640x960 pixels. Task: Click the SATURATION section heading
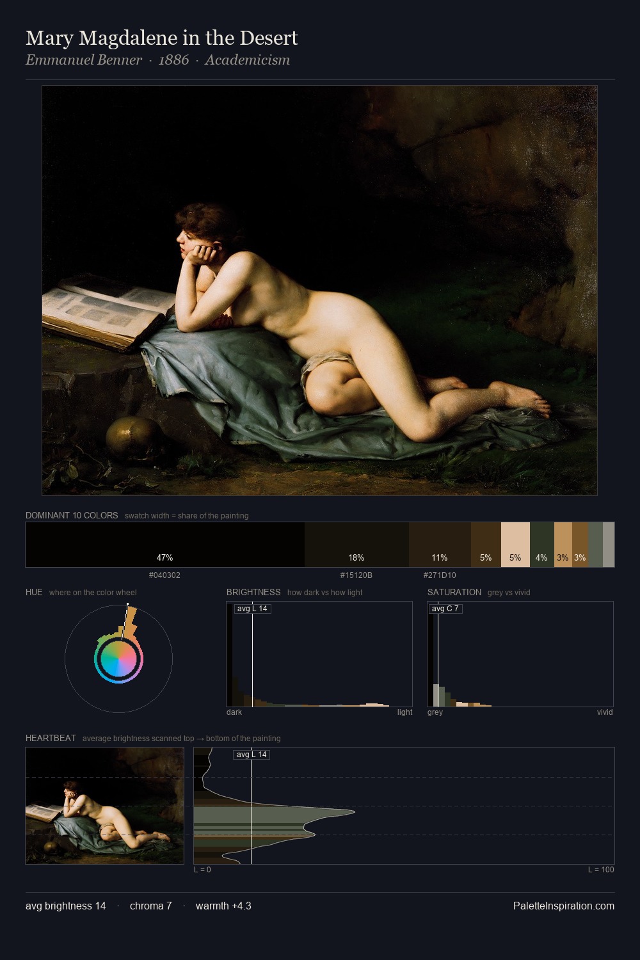[x=454, y=592]
